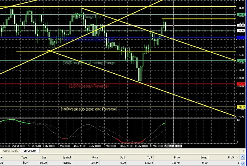
Task: Click the 4 Mar 16:00 time axis label
Action: click(x=79, y=146)
